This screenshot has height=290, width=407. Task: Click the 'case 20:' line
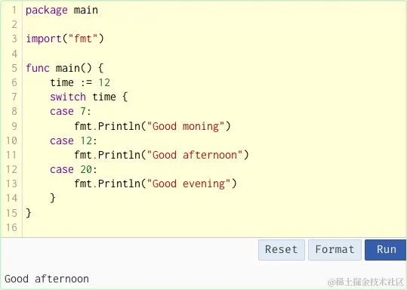73,170
